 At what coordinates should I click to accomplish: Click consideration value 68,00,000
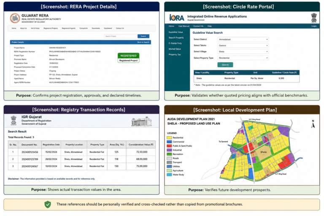(142, 159)
